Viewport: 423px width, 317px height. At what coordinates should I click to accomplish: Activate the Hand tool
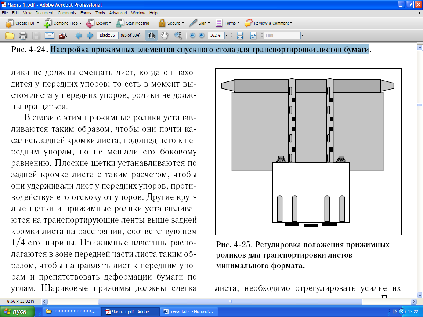point(164,35)
